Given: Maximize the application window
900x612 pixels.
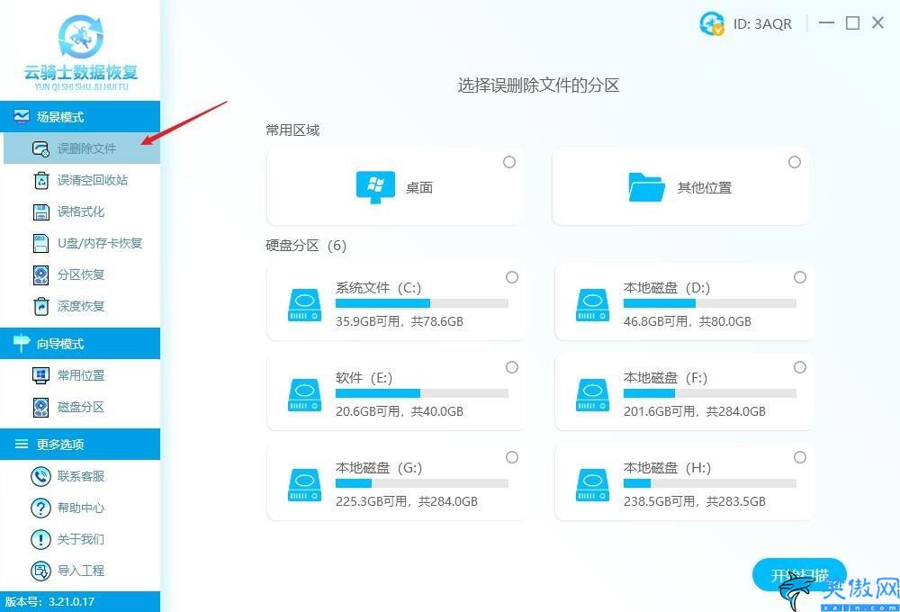Looking at the screenshot, I should pos(853,23).
